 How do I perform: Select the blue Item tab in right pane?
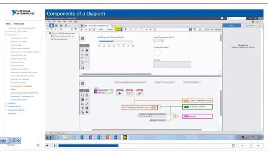(x=232, y=26)
